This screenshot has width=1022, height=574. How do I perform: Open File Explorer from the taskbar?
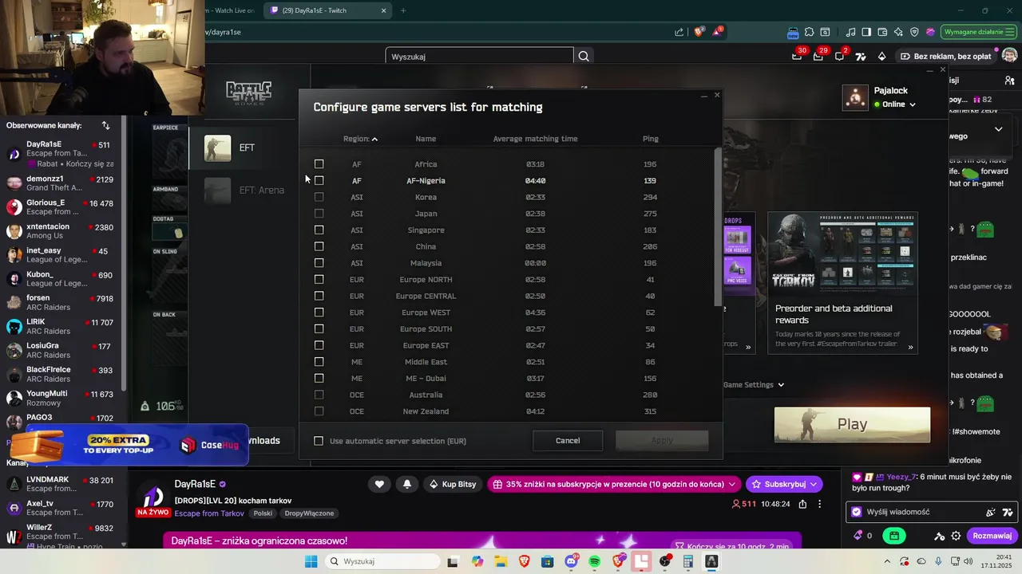tap(501, 561)
